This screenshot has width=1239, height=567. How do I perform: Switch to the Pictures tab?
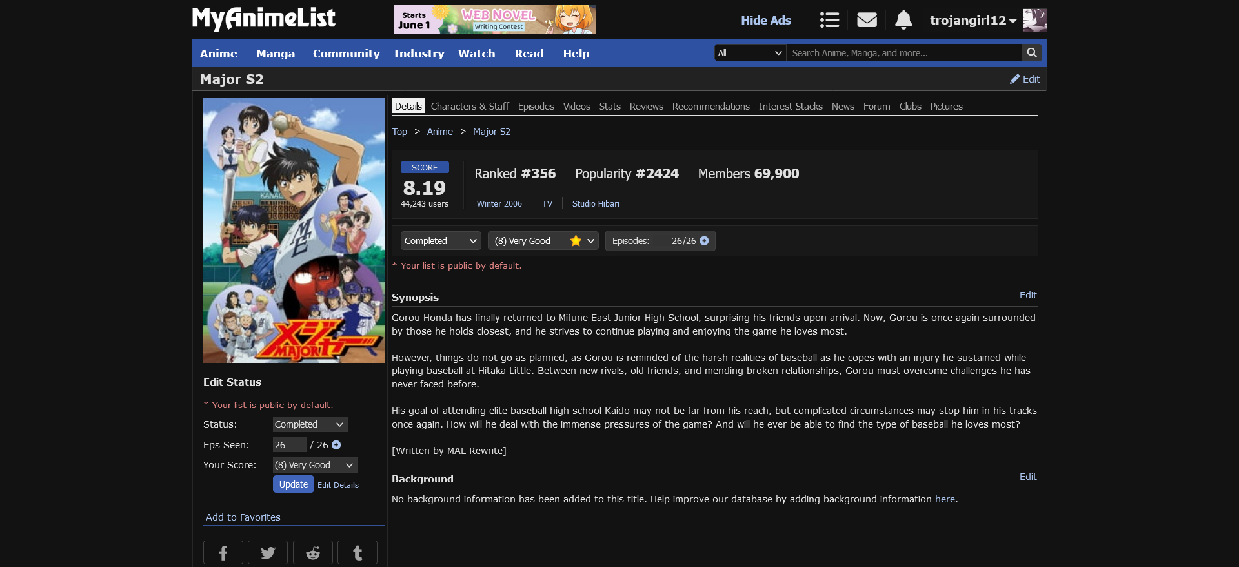[947, 107]
